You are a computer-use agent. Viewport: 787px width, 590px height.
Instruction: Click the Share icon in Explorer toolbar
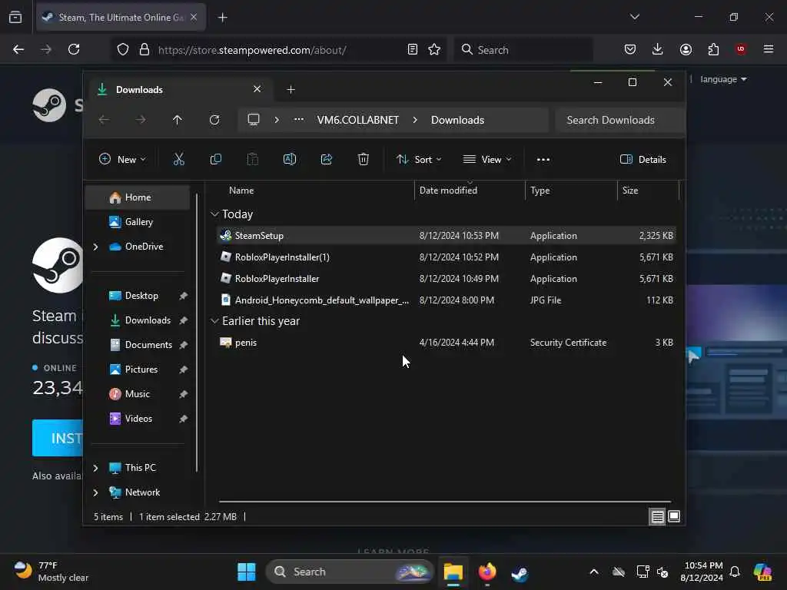pos(326,160)
